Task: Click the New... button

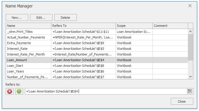Action: tap(17, 18)
